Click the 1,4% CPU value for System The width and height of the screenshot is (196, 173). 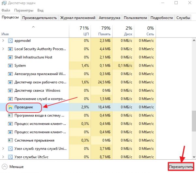pos(85,66)
